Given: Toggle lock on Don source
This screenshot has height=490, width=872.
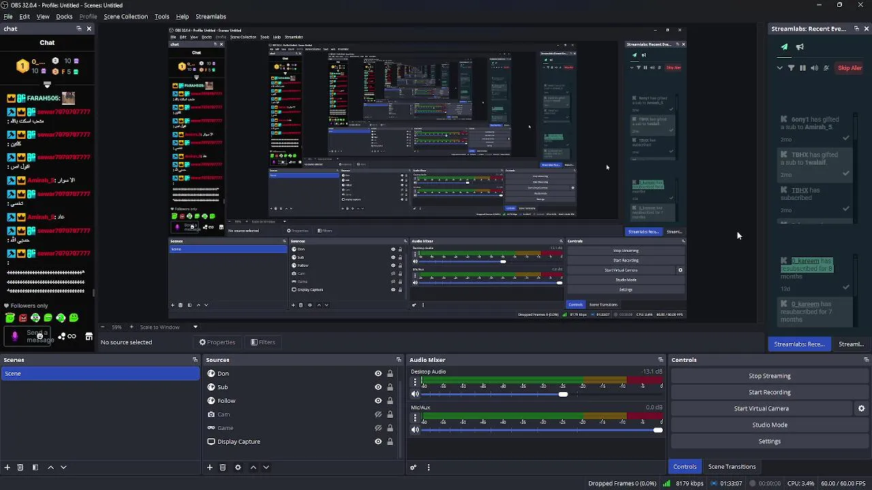Looking at the screenshot, I should click(390, 374).
